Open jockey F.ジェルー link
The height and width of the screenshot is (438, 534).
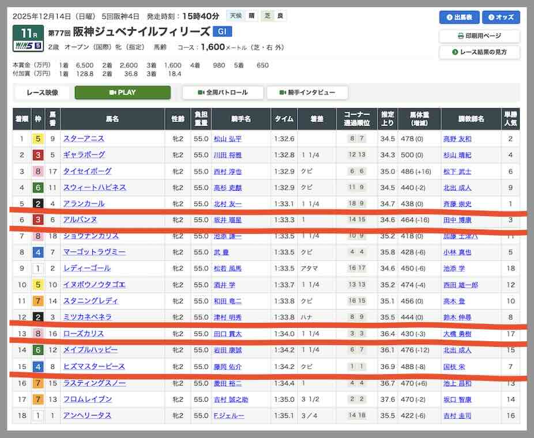pos(229,416)
